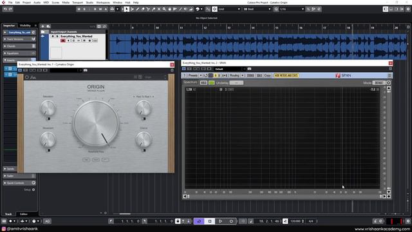The height and width of the screenshot is (232, 412).
Task: Switch to the Visibility tab
Action: (25, 26)
